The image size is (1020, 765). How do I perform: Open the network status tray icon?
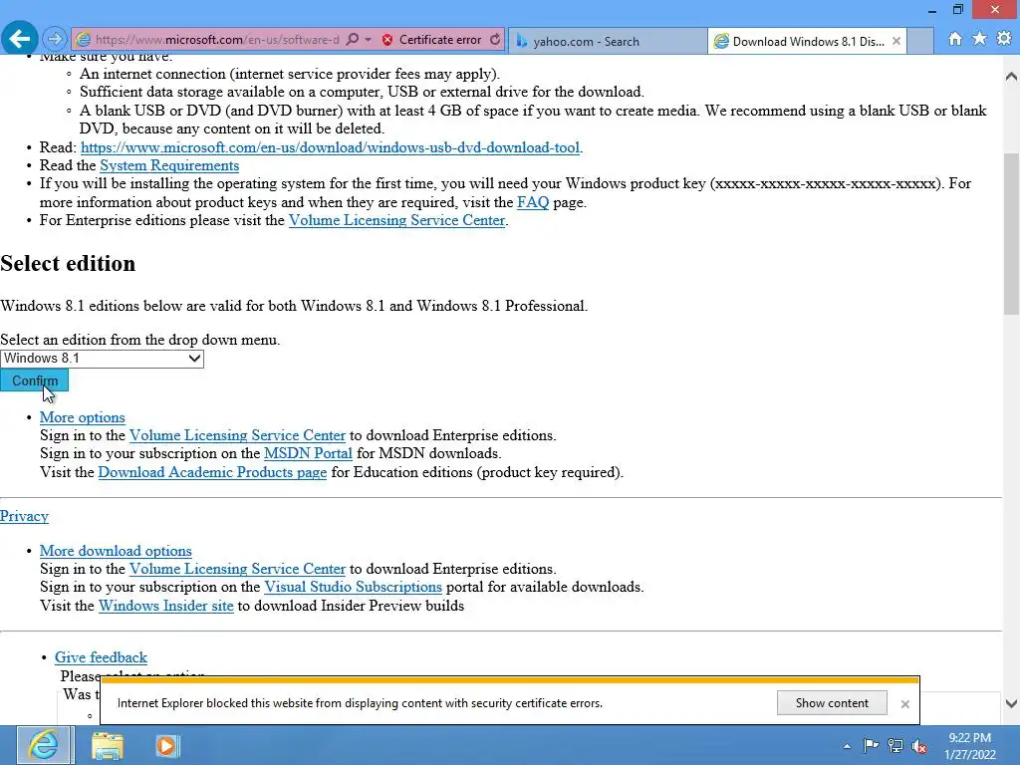pyautogui.click(x=895, y=745)
